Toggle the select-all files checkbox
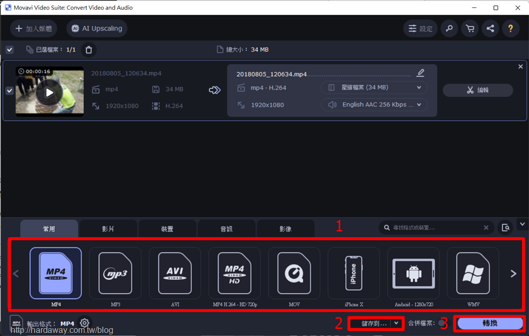 [x=9, y=50]
